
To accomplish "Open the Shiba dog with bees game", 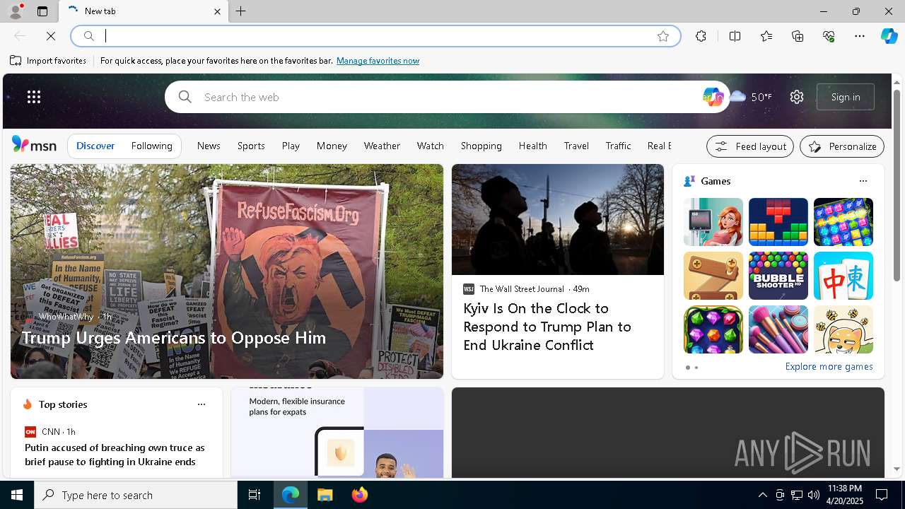I will click(x=843, y=329).
